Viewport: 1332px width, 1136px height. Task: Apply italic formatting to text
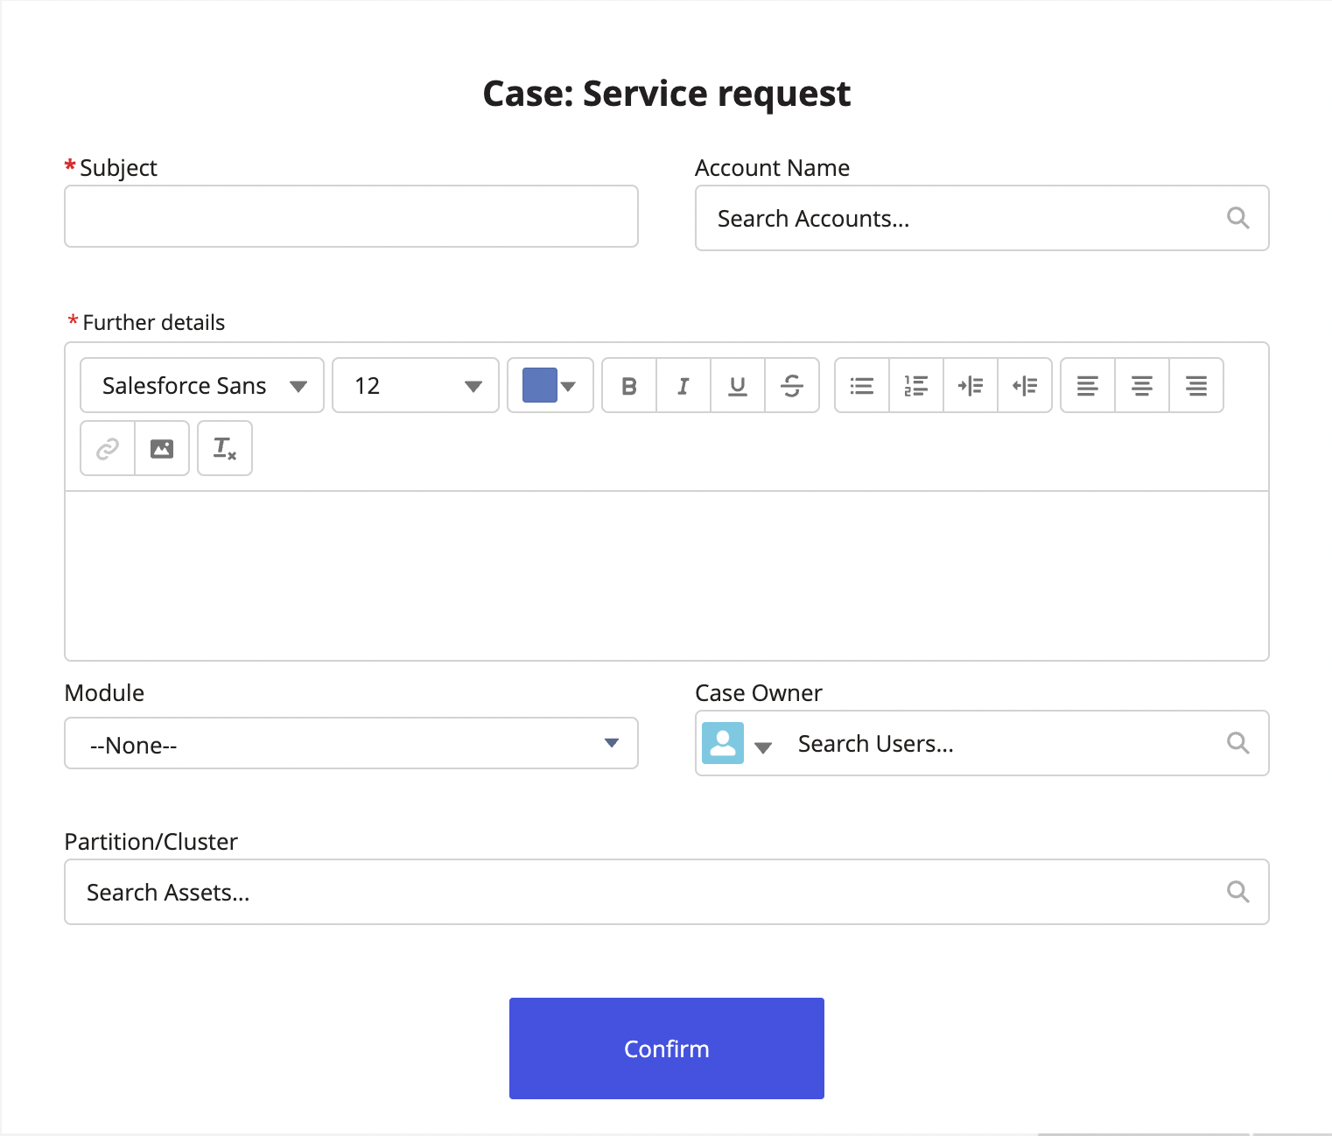(x=684, y=386)
